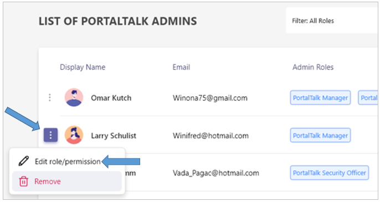Open the Filter: All Roles dropdown

[x=332, y=20]
